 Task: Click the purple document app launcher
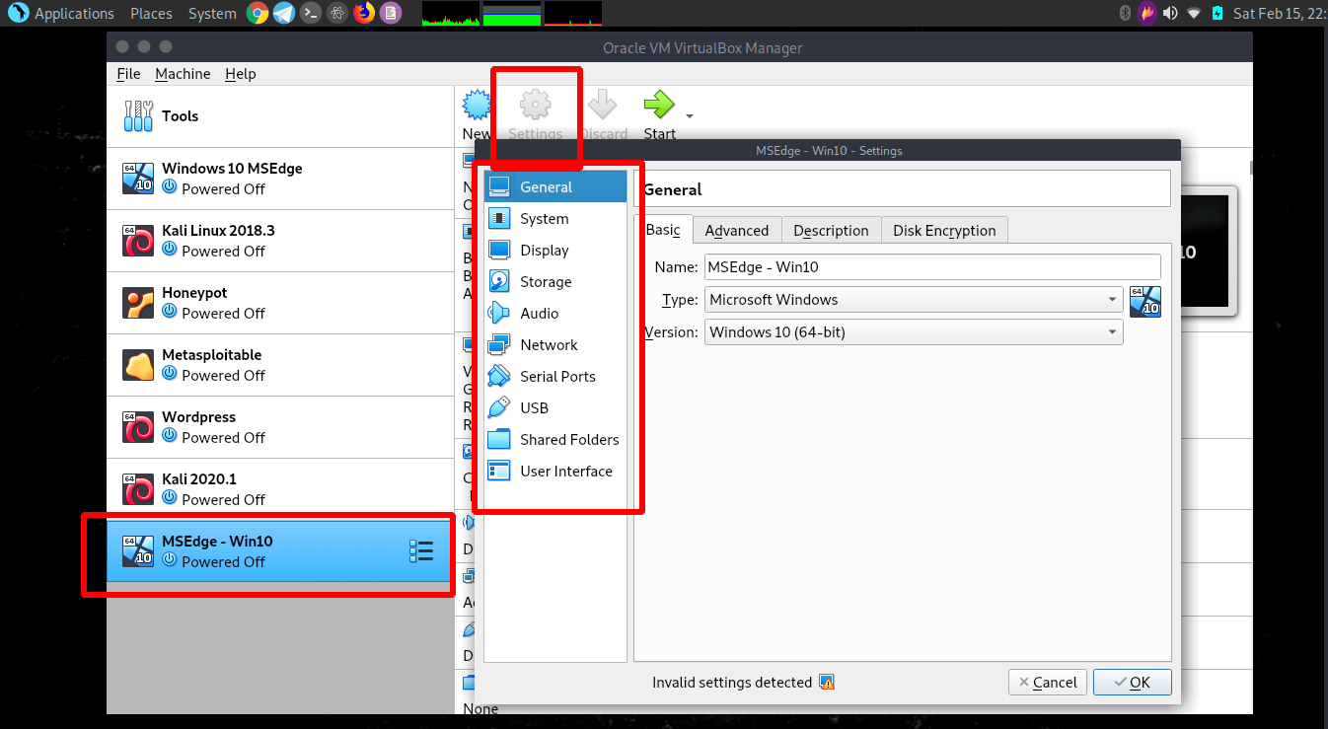(x=391, y=13)
